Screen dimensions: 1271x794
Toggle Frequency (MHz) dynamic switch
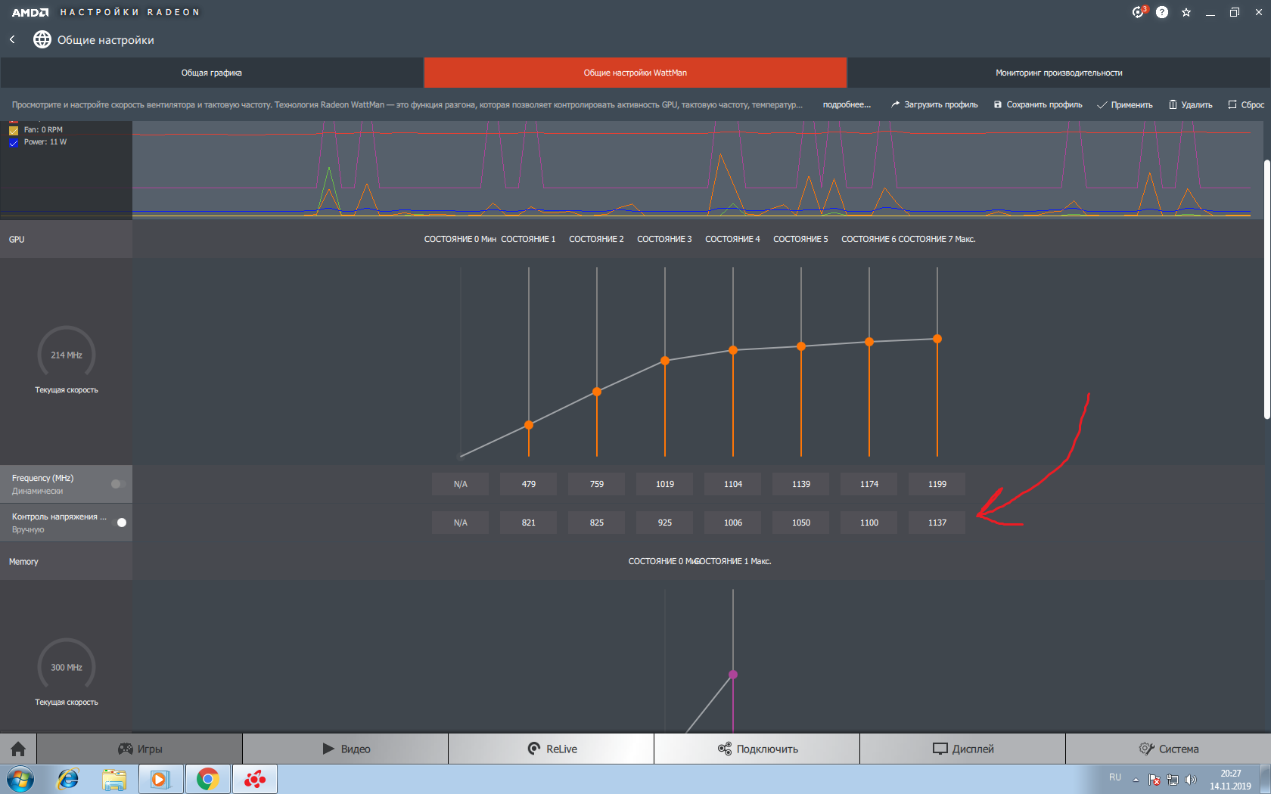[119, 484]
